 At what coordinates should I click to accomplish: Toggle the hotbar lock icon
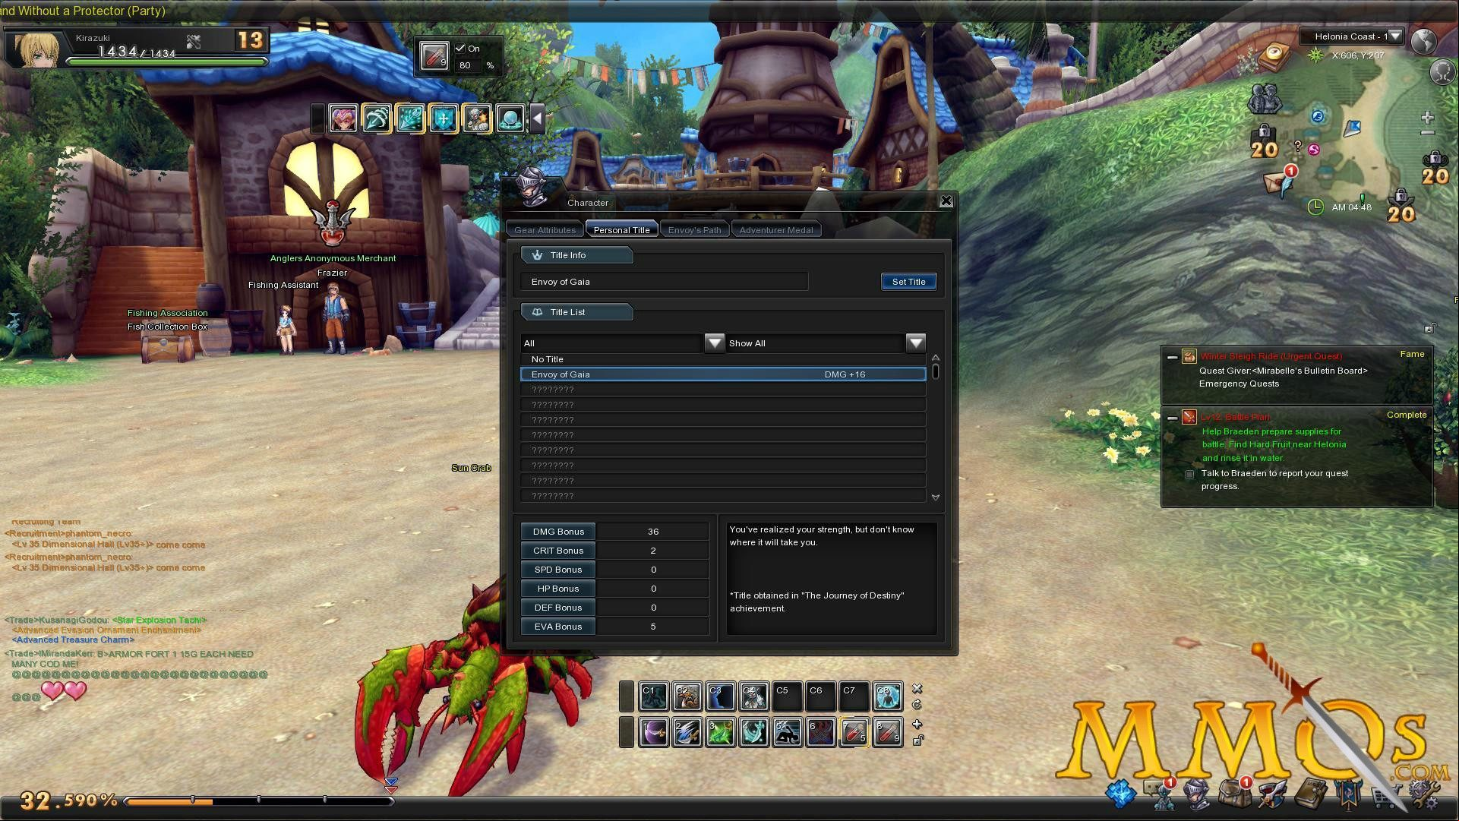[917, 740]
